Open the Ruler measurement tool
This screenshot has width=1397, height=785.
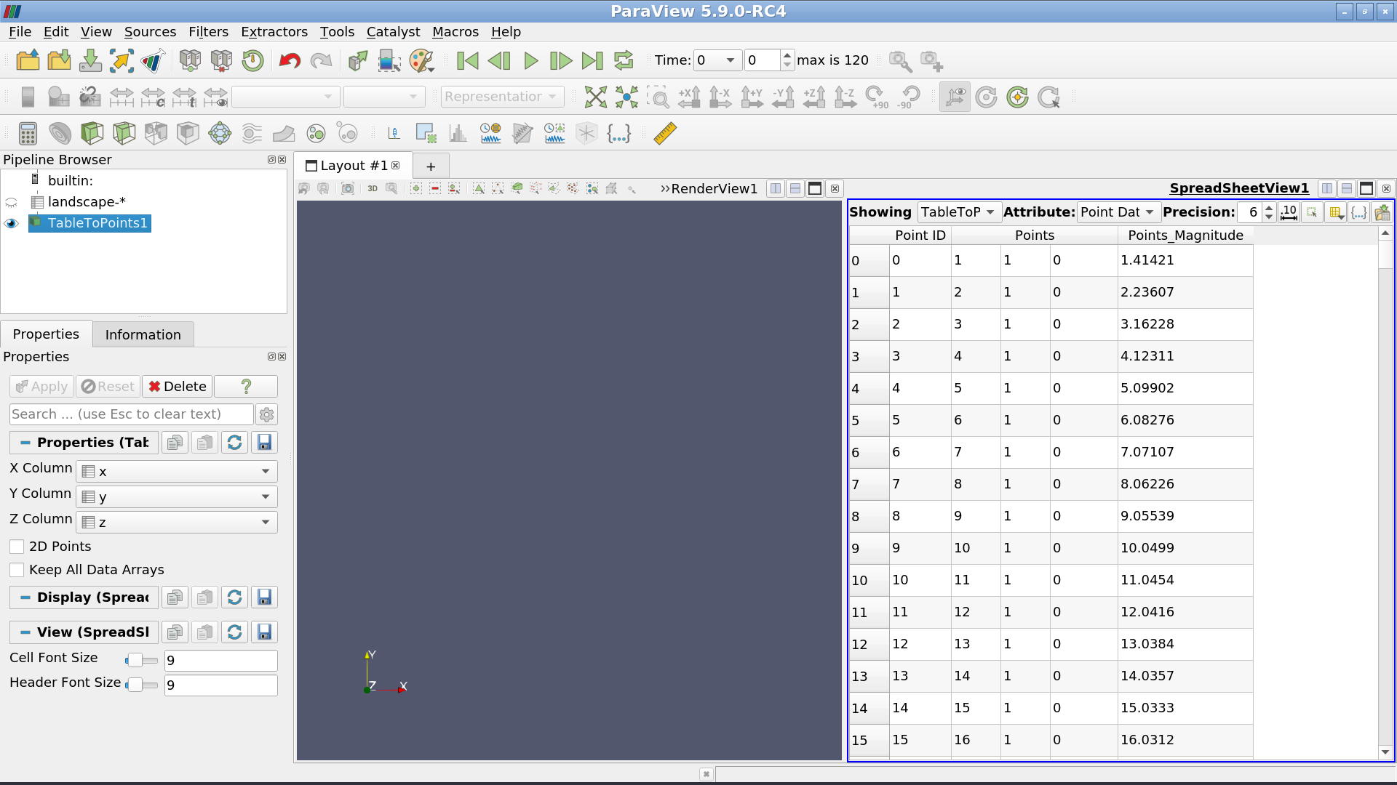pos(663,133)
